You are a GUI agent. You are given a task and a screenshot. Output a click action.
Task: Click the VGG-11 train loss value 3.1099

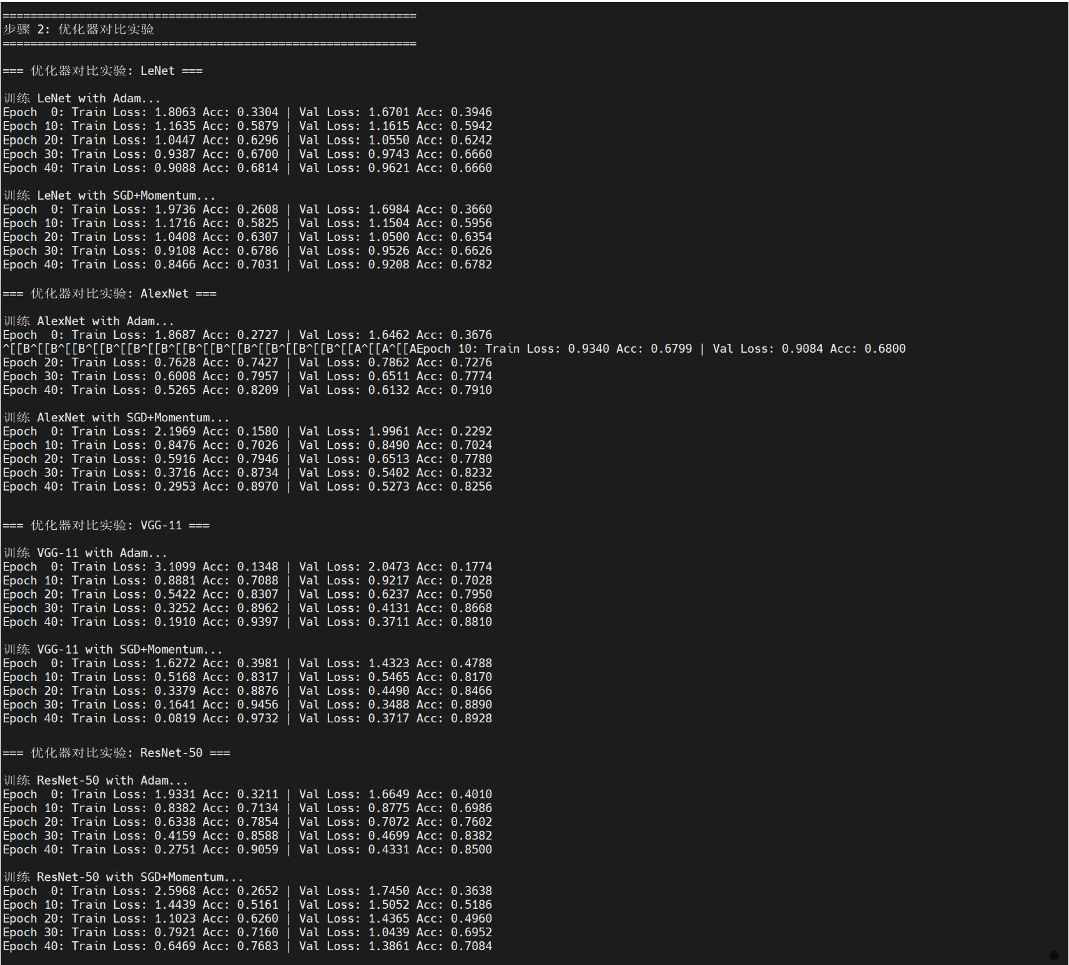[x=175, y=567]
